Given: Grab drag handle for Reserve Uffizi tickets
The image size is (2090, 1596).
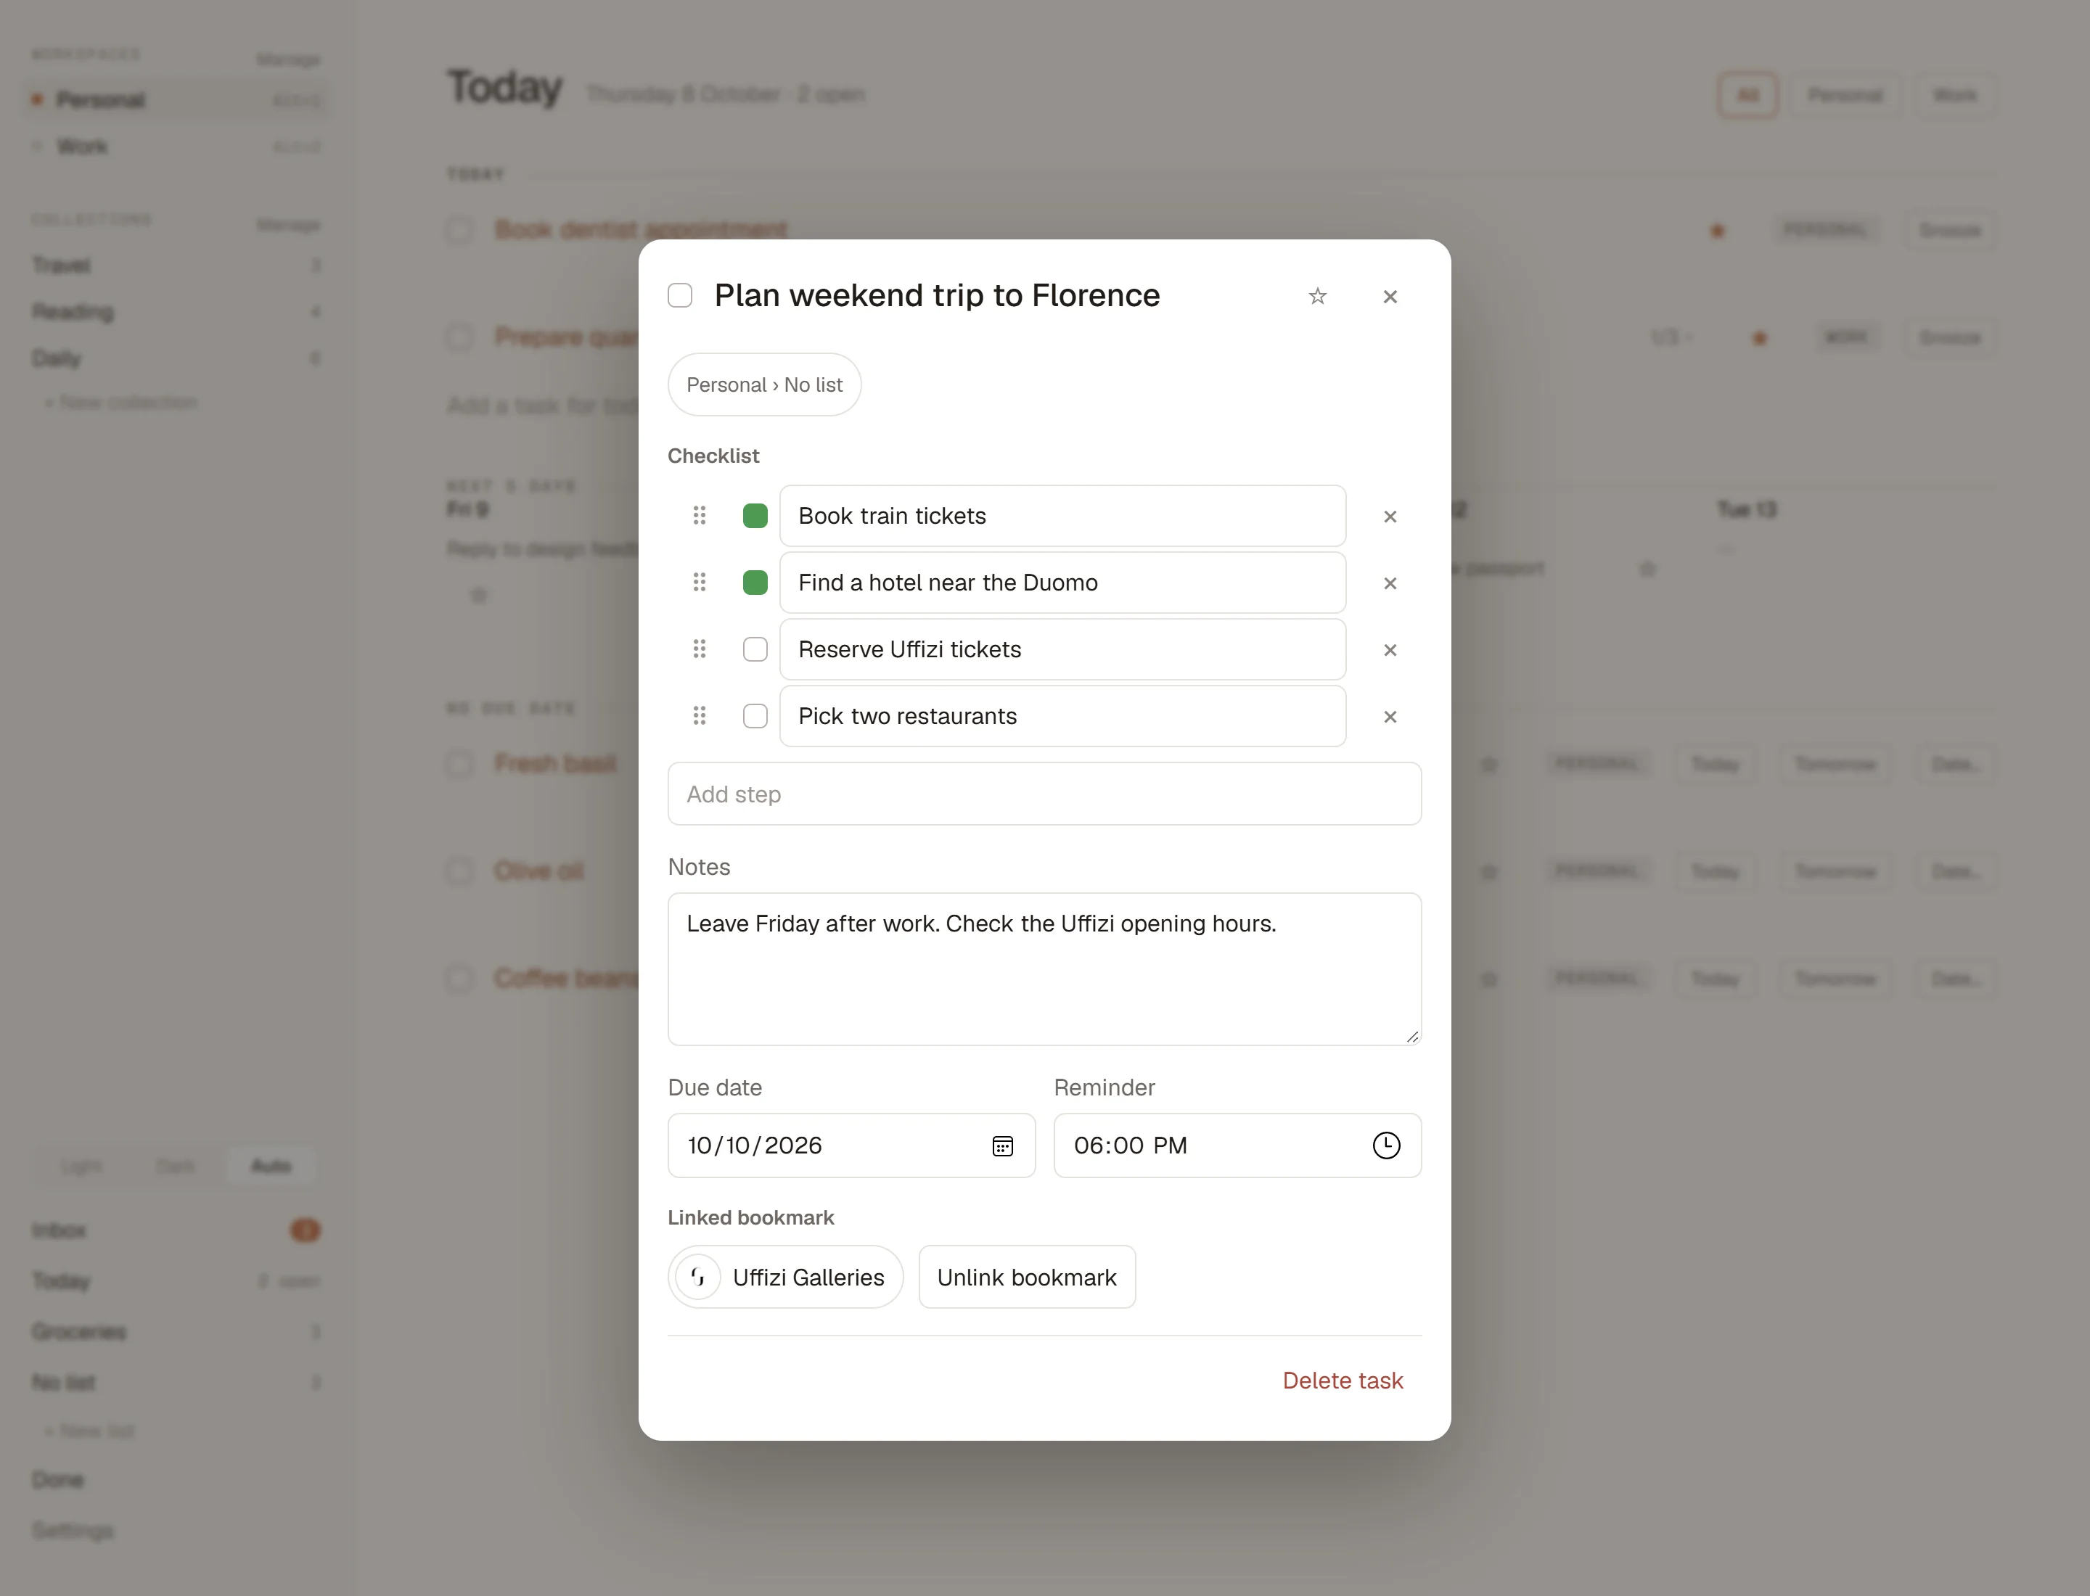Looking at the screenshot, I should click(700, 649).
